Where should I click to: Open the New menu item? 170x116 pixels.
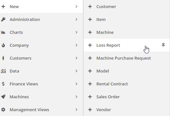pos(41,6)
